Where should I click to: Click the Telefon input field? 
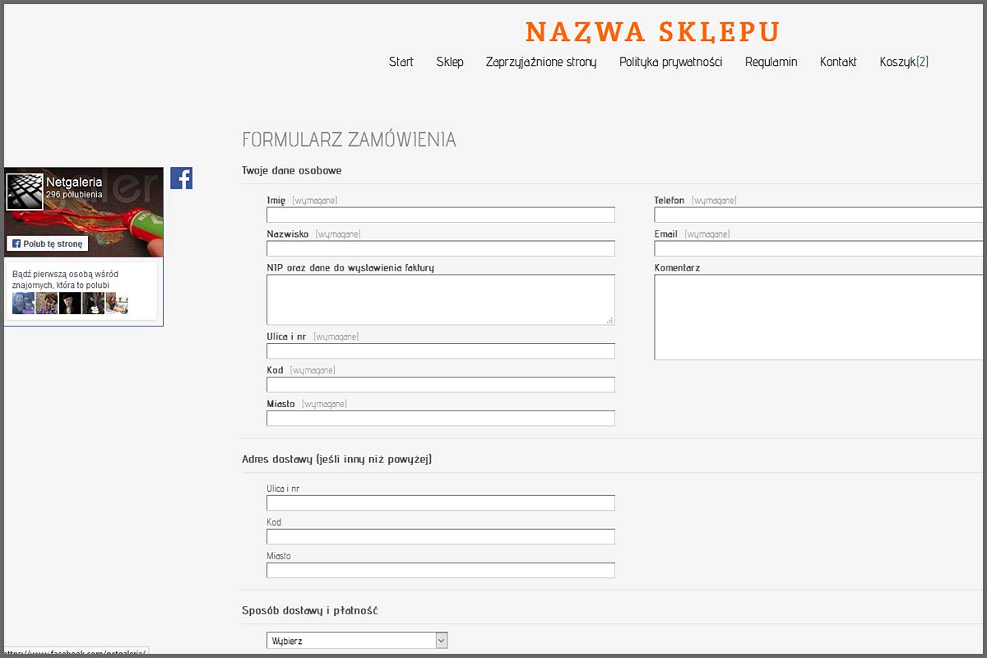point(818,215)
